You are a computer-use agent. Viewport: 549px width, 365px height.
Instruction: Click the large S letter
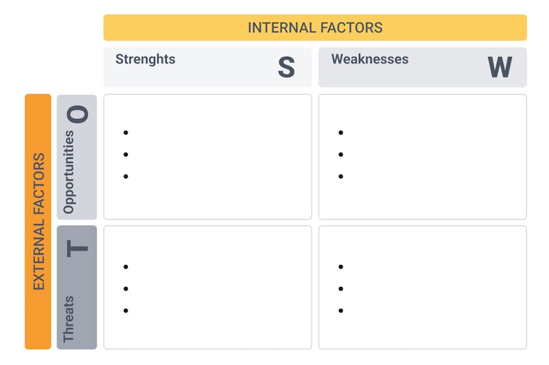[286, 67]
